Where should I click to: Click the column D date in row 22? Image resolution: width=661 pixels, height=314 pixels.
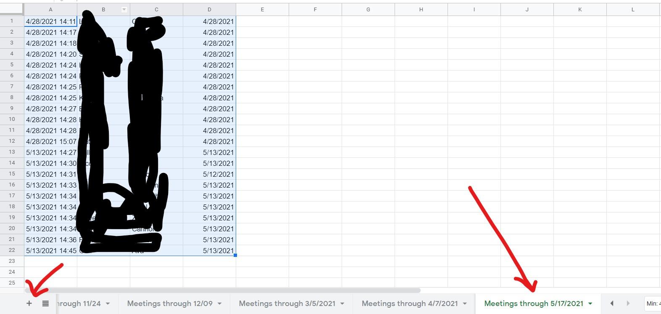pyautogui.click(x=209, y=251)
